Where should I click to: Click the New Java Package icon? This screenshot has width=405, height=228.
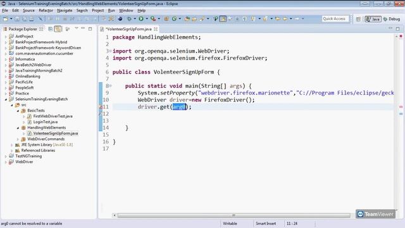tap(166, 19)
